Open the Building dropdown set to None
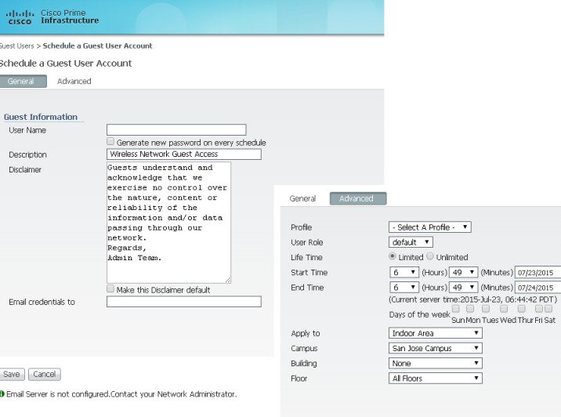 point(436,363)
